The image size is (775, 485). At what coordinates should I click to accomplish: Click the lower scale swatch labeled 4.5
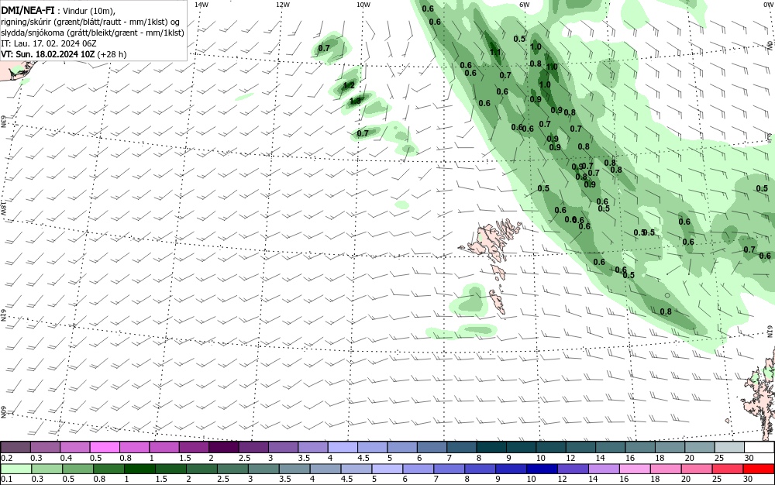pos(356,469)
